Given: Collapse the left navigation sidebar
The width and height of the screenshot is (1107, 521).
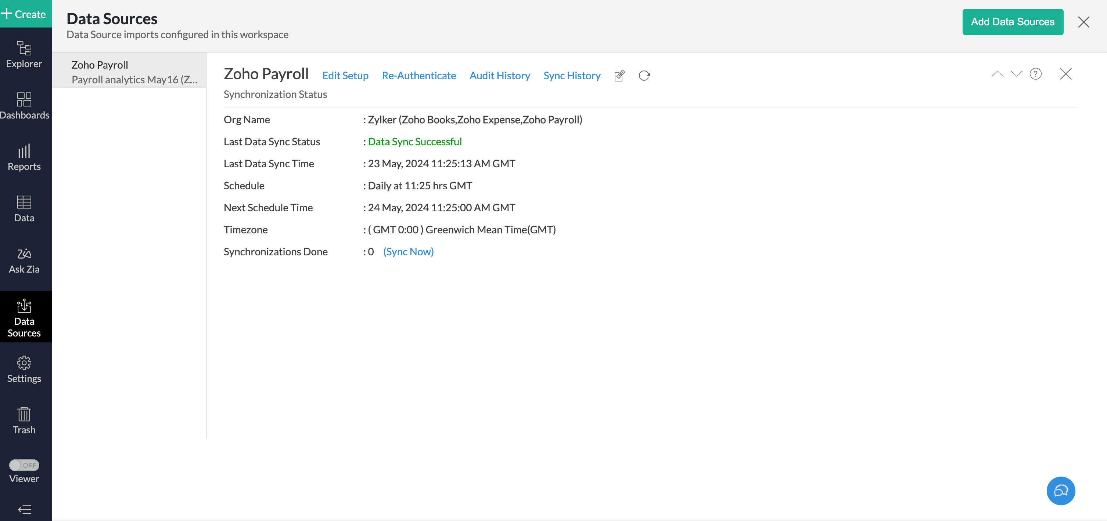Looking at the screenshot, I should tap(24, 510).
